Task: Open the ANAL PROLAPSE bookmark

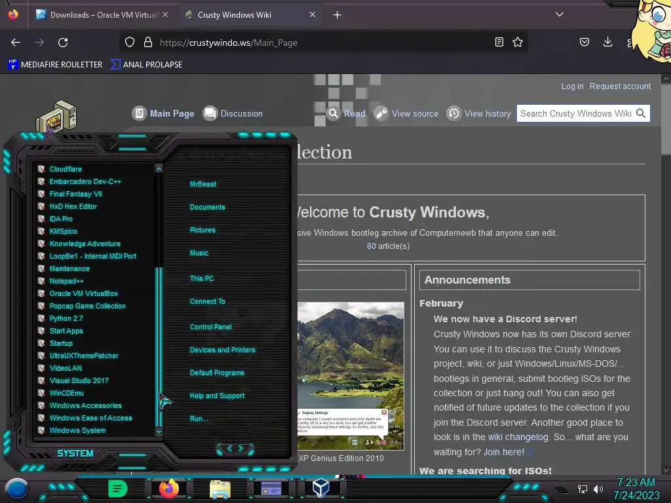Action: [x=146, y=65]
